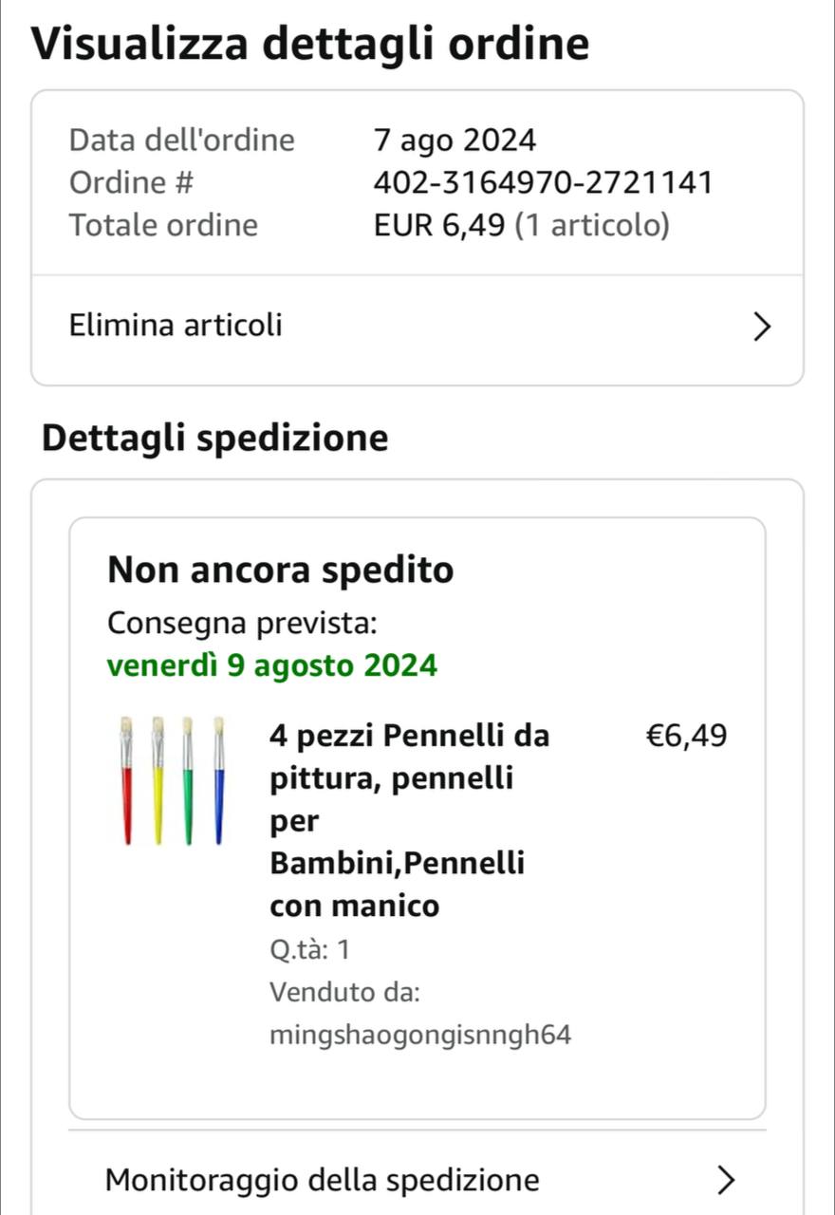The image size is (835, 1215).
Task: Open seller mingshaogongisnngh64 profile
Action: pos(420,1035)
